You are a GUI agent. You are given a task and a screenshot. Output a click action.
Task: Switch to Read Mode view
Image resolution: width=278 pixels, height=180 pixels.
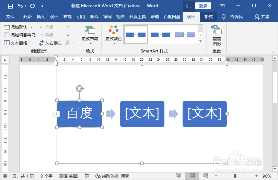tap(178, 176)
